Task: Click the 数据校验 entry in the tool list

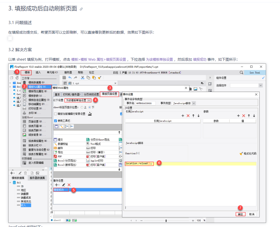Action: pos(61,144)
